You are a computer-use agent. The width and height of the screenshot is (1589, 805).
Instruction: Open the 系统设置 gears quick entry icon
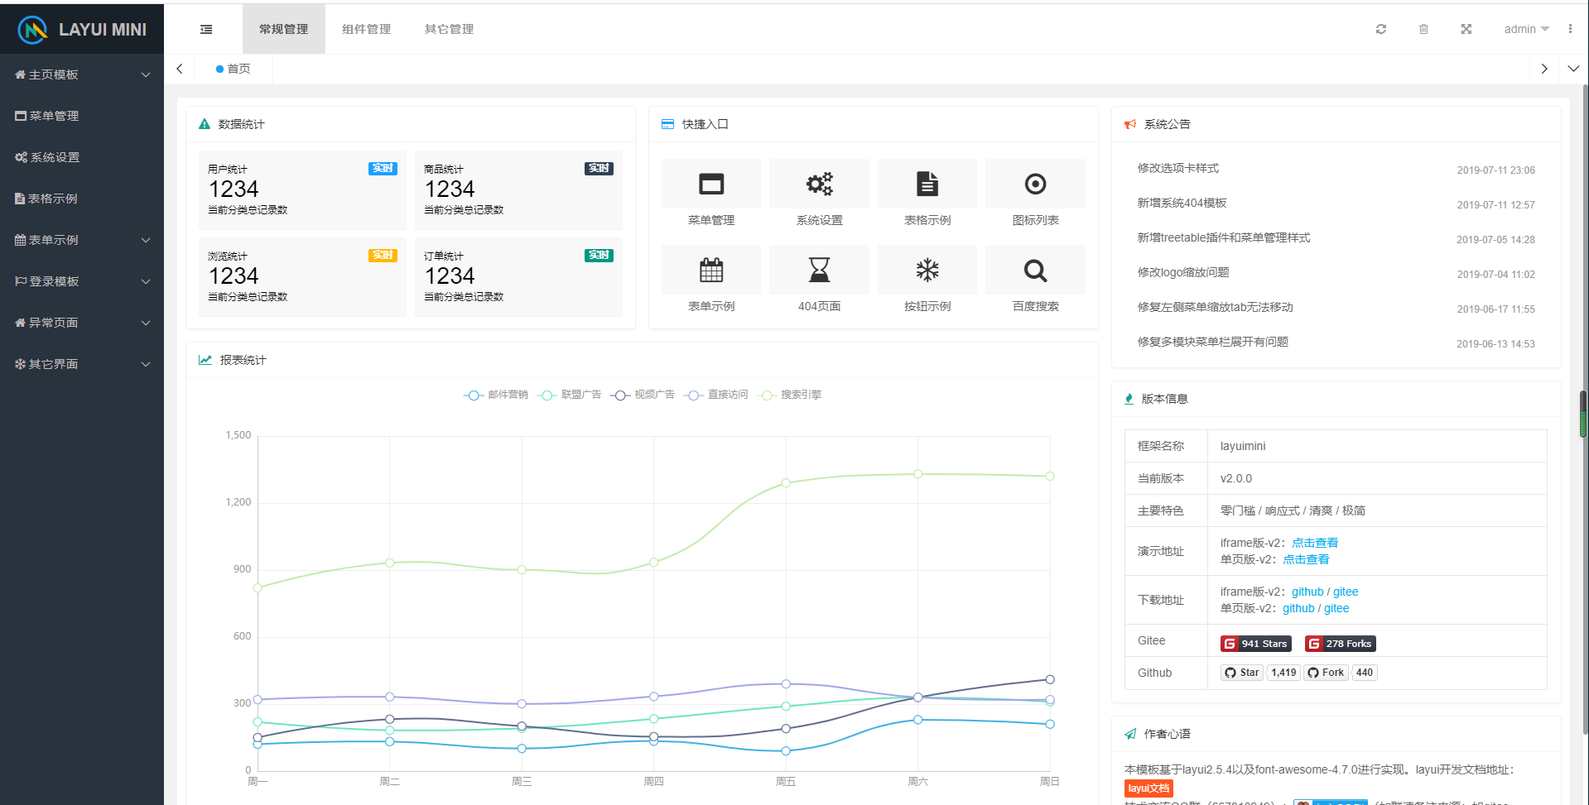tap(818, 183)
